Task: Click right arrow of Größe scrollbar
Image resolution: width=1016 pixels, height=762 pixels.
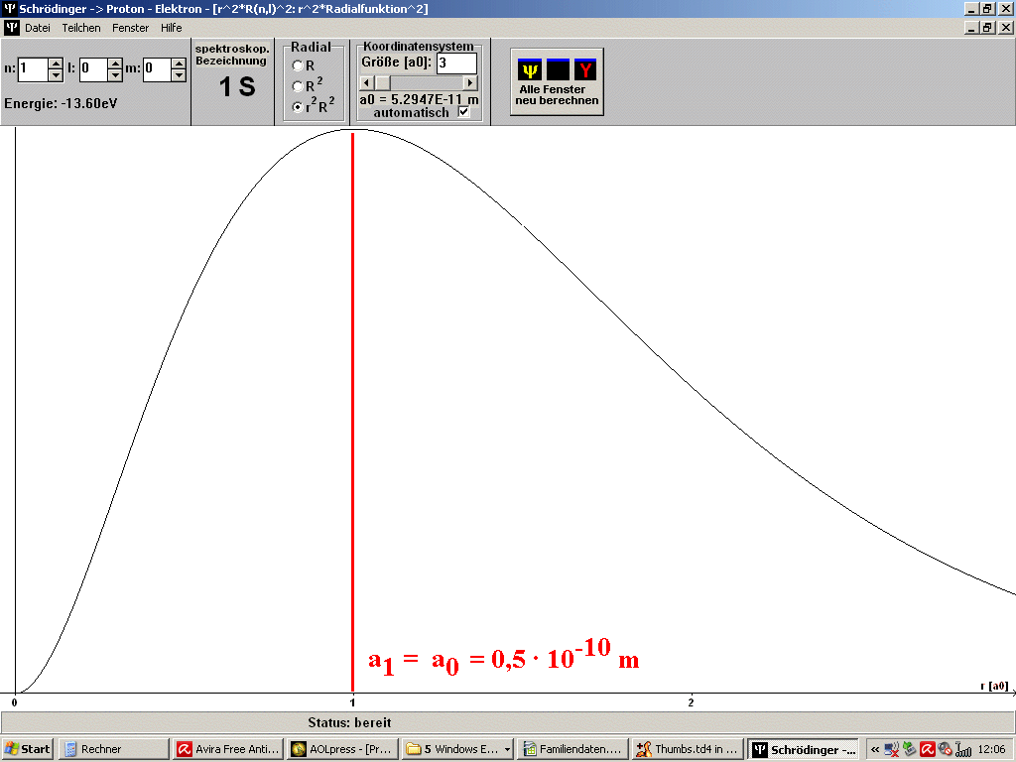Action: (470, 83)
